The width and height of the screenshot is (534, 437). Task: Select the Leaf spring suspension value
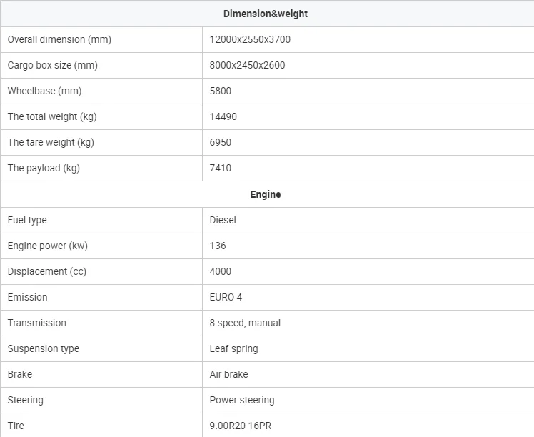tap(233, 348)
